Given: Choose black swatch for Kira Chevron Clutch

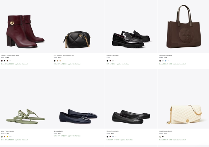Looking at the screenshot, I should tap(163, 137).
